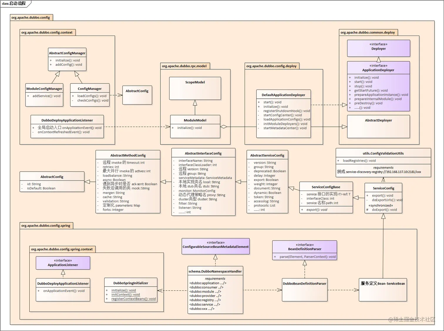The height and width of the screenshot is (331, 444).
Task: Click the org.apache.dubbo.rpc.model package label
Action: [184, 66]
